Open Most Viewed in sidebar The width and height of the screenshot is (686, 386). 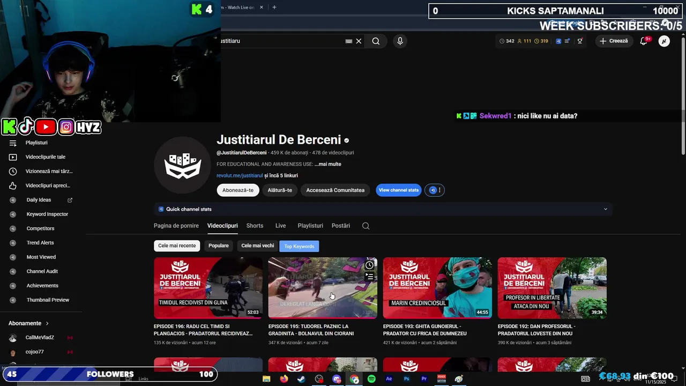click(41, 257)
